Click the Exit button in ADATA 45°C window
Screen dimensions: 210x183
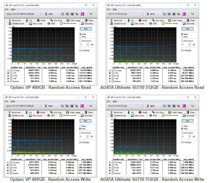pos(193,106)
